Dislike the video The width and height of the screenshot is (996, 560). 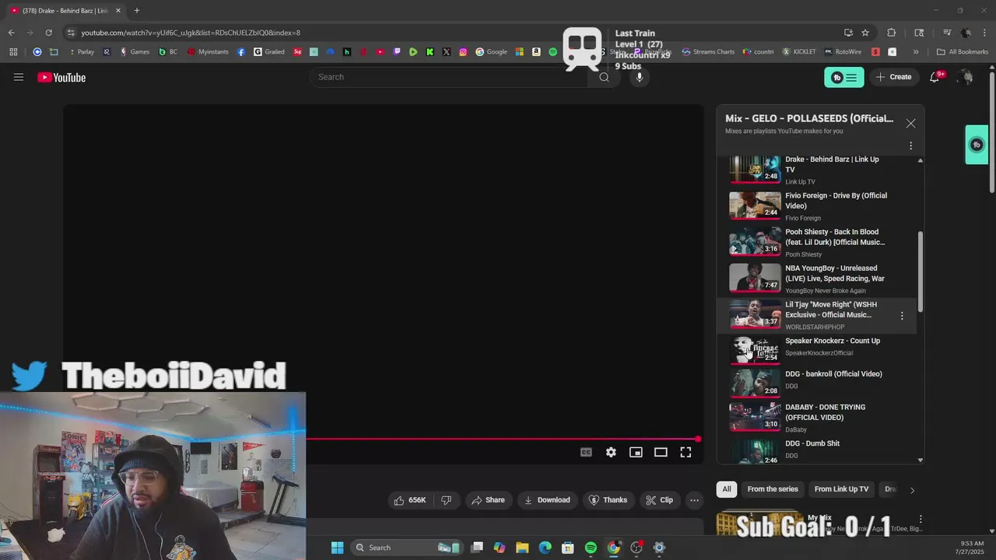click(447, 500)
